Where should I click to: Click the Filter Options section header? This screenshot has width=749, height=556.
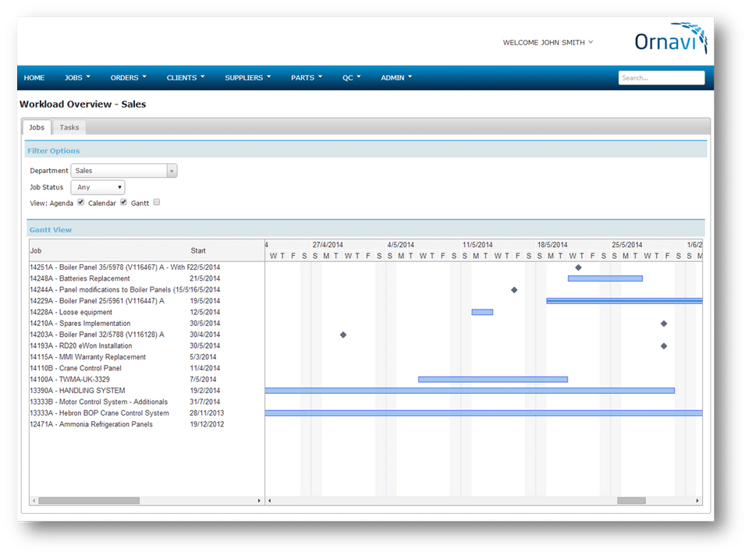(366, 151)
